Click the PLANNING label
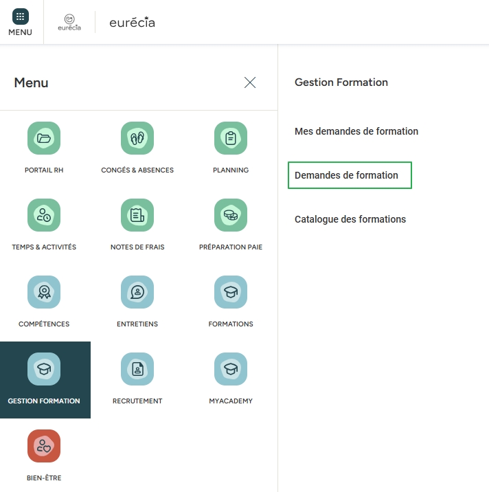The image size is (489, 492). [x=231, y=170]
